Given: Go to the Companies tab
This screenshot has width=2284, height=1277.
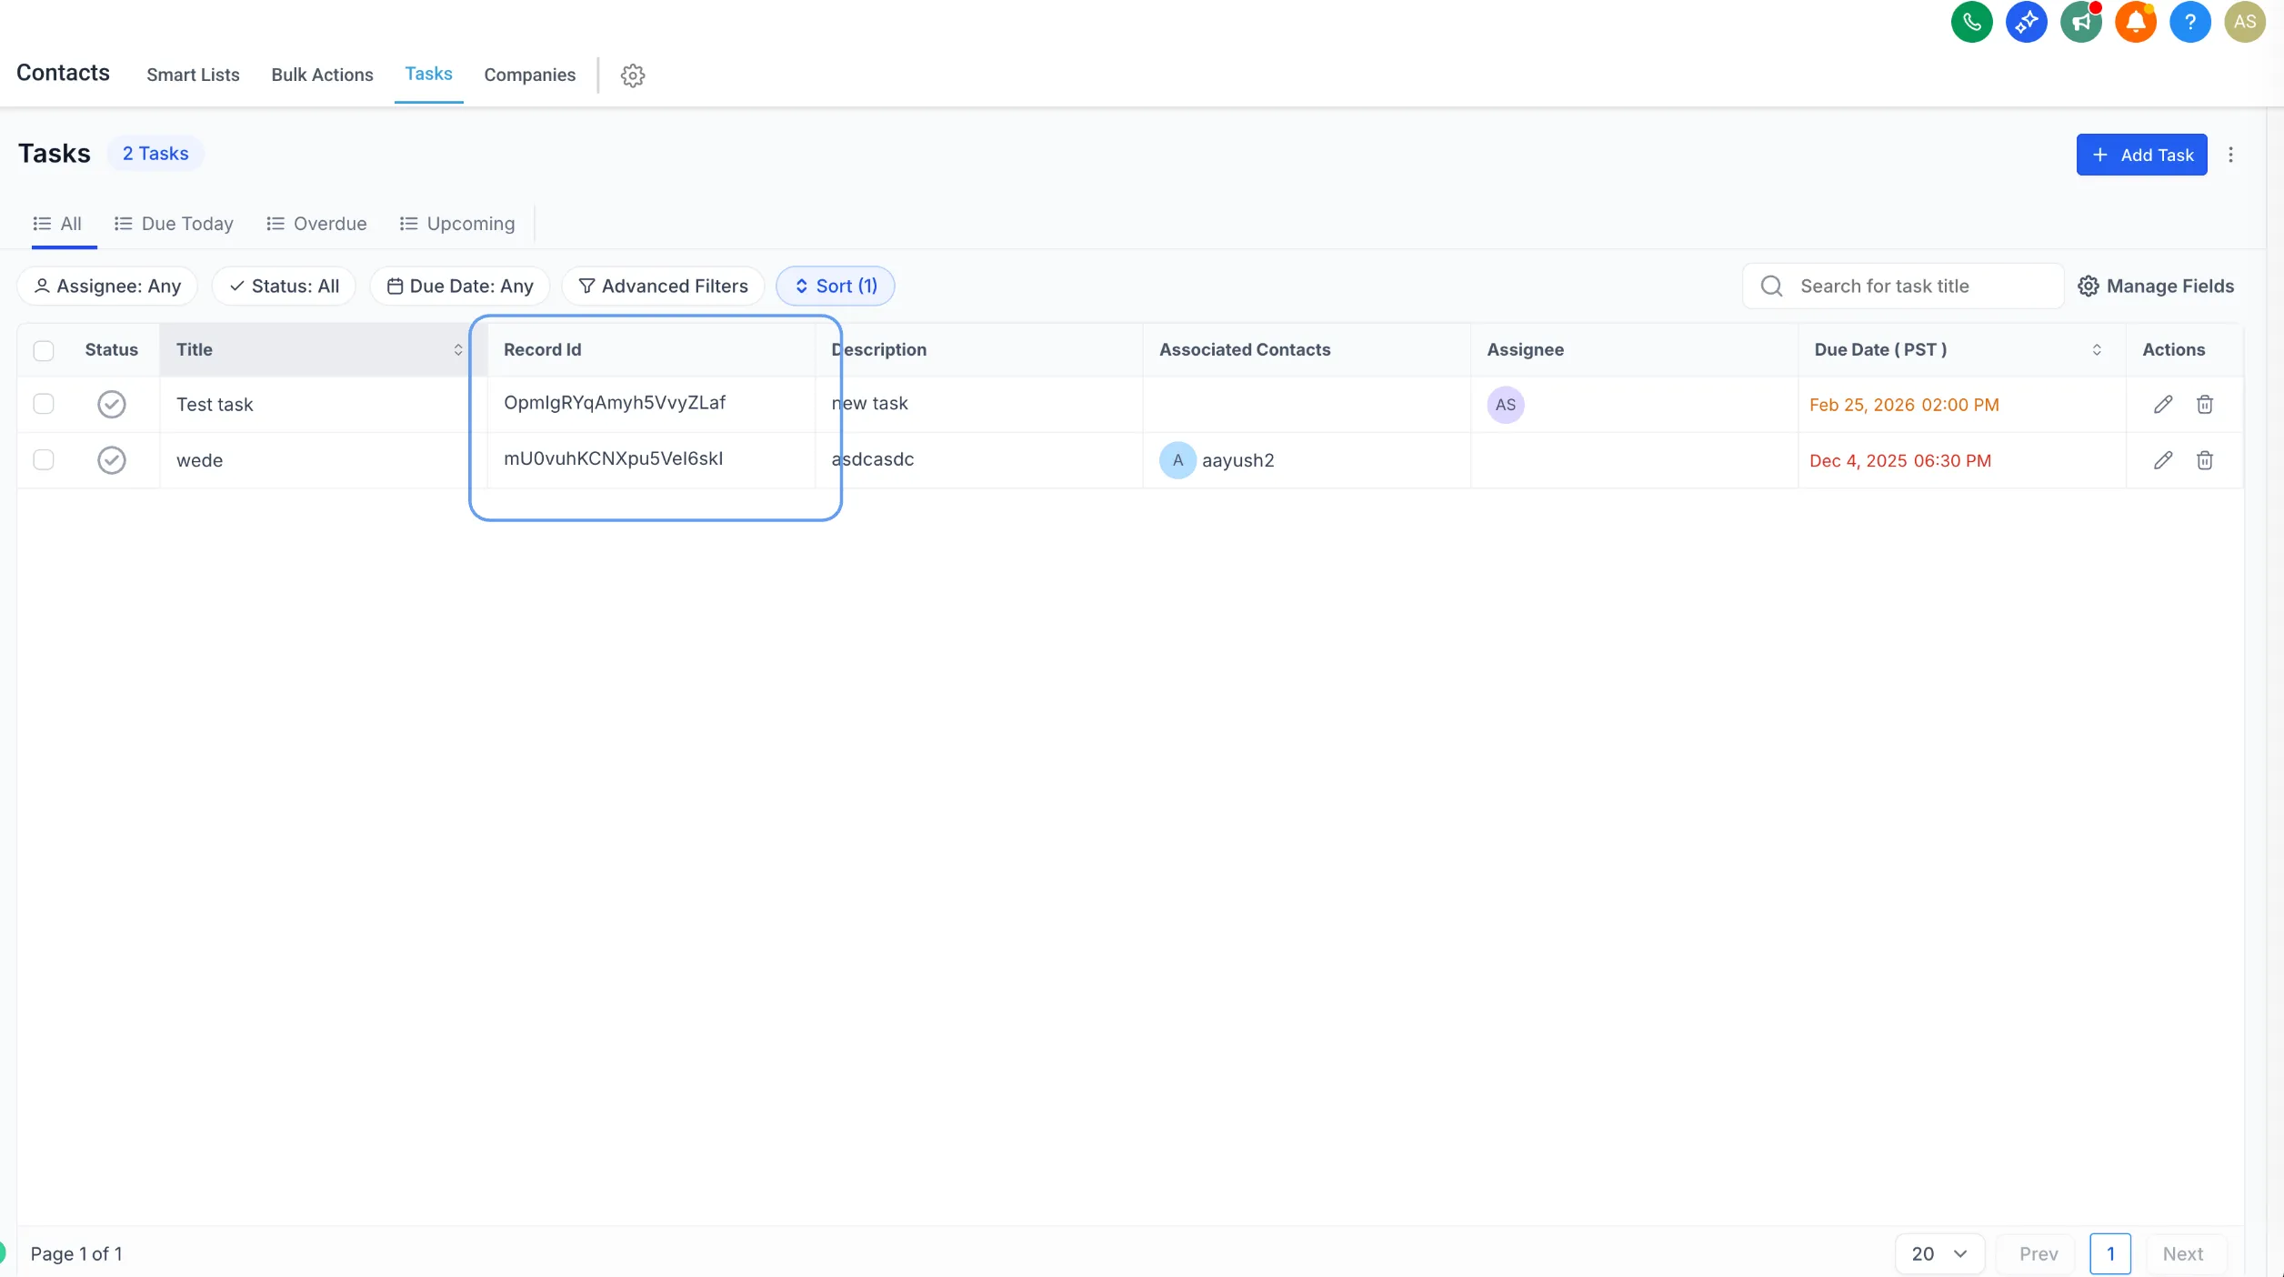Looking at the screenshot, I should coord(529,75).
